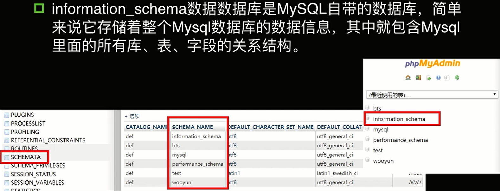Click the wooyun cell in results table

click(182, 182)
